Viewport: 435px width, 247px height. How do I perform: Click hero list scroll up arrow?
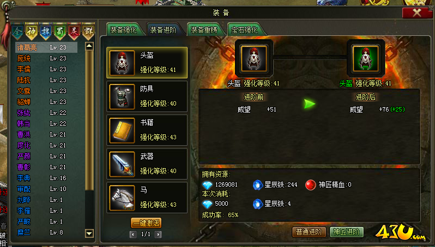coord(89,46)
